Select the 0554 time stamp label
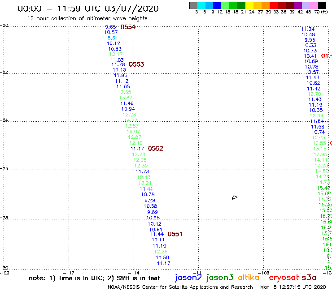The height and width of the screenshot is (291, 332). 128,27
